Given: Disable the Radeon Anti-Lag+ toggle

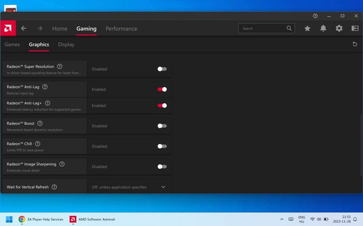Looking at the screenshot, I should tap(162, 105).
